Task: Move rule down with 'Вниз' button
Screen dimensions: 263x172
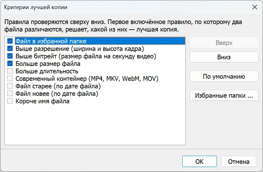Action: click(x=224, y=57)
